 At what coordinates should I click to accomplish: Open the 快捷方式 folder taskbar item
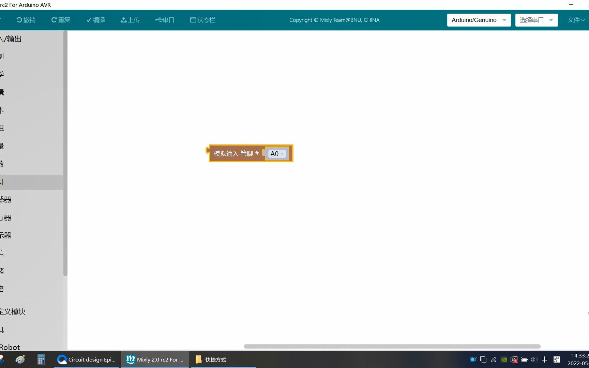(223, 359)
